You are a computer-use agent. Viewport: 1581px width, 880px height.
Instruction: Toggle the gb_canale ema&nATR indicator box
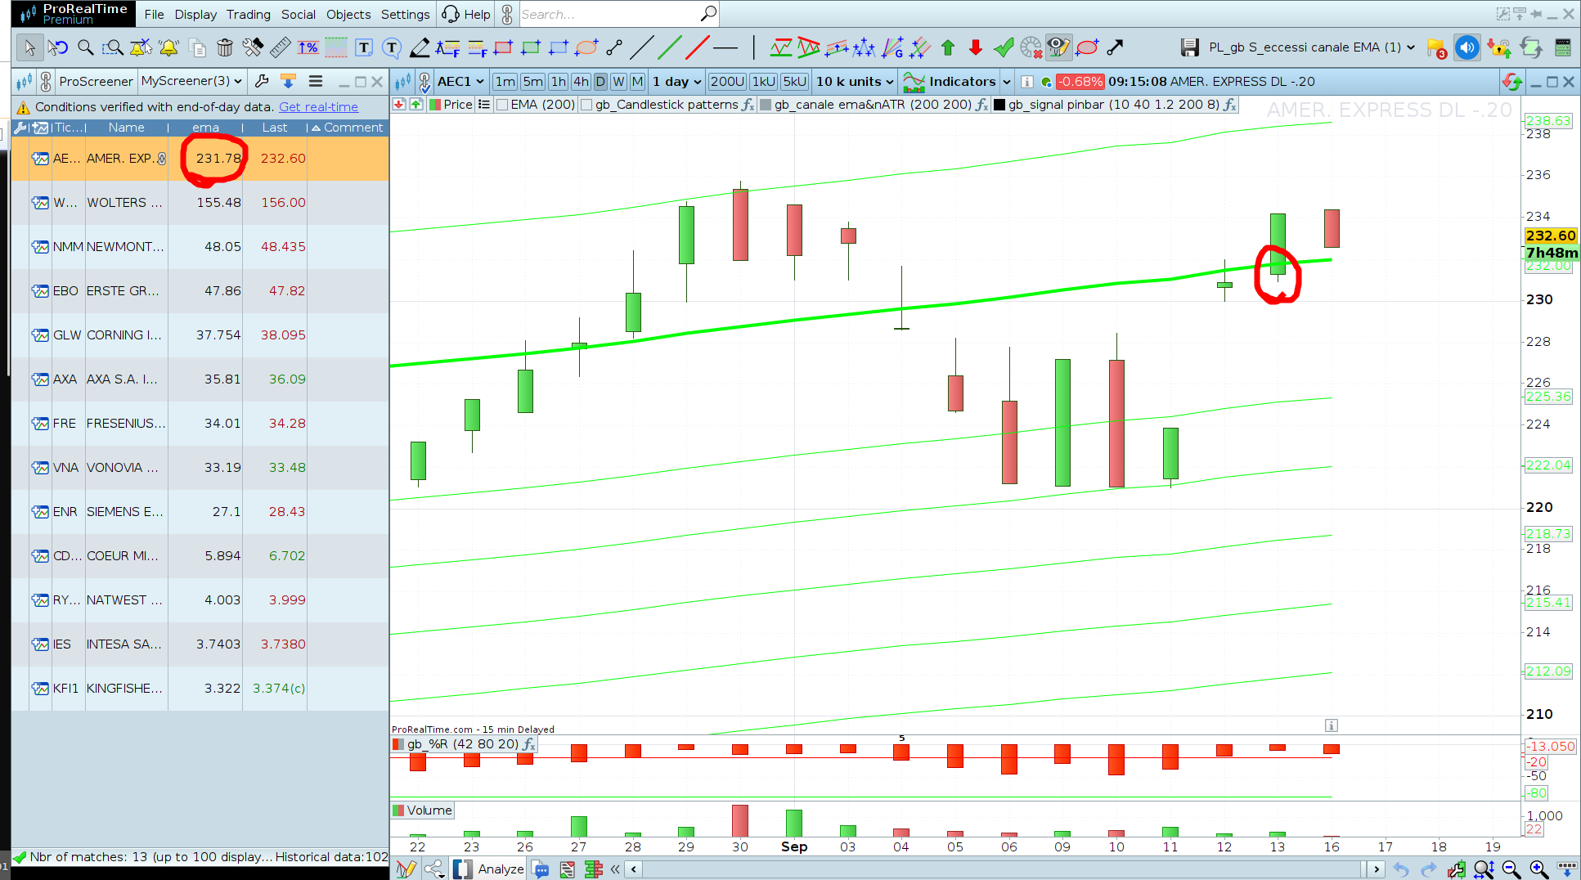tap(766, 105)
